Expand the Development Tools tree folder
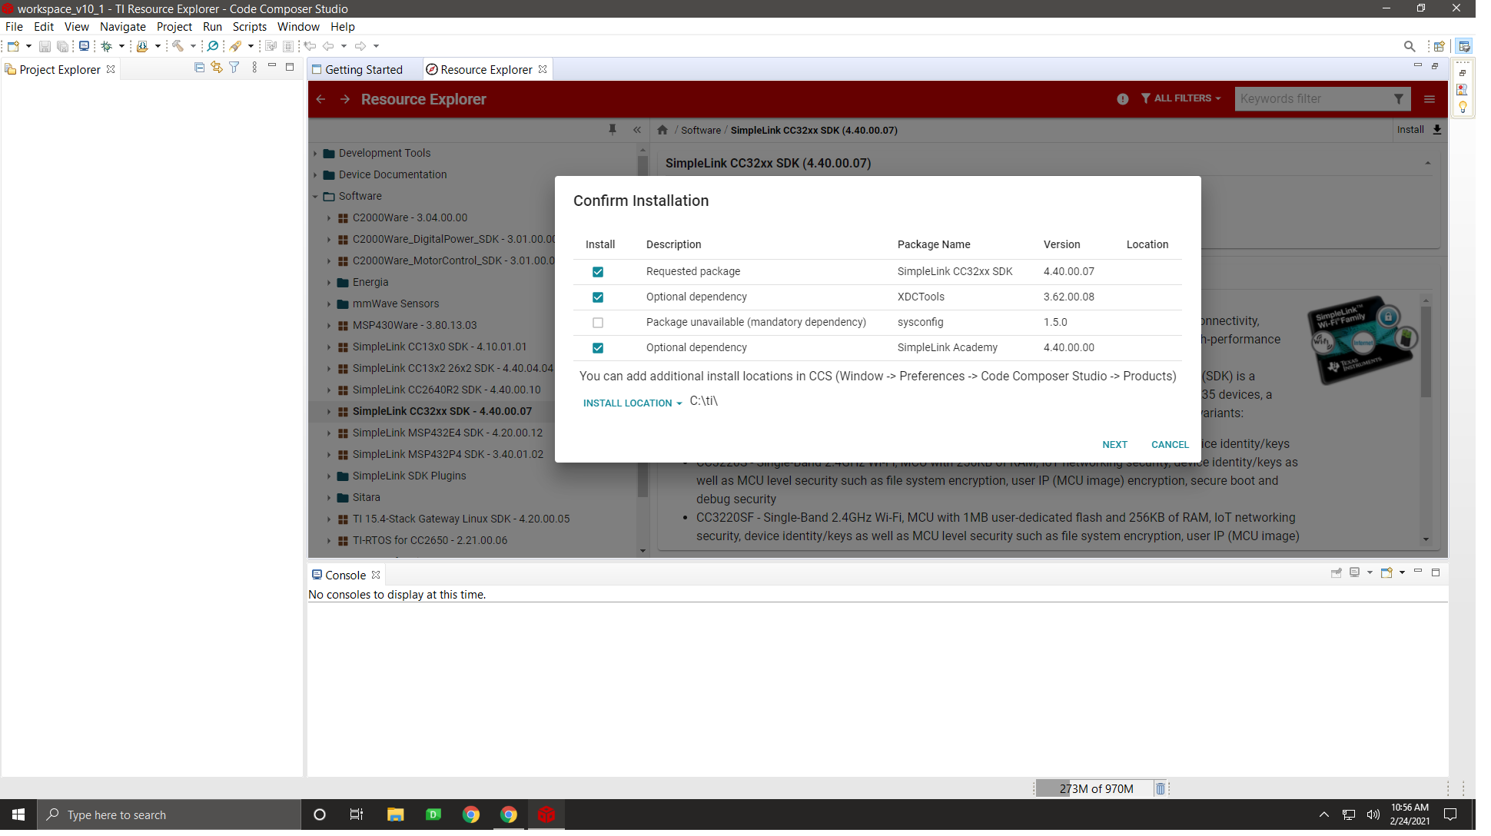 coord(315,154)
